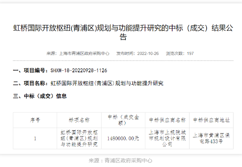Click the 项目名称 line text

pos(88,83)
